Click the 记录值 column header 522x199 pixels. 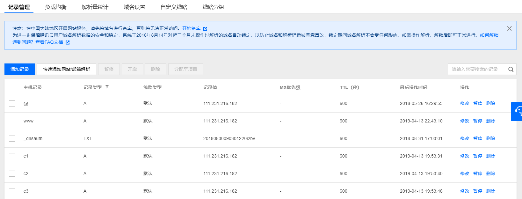tap(210, 87)
